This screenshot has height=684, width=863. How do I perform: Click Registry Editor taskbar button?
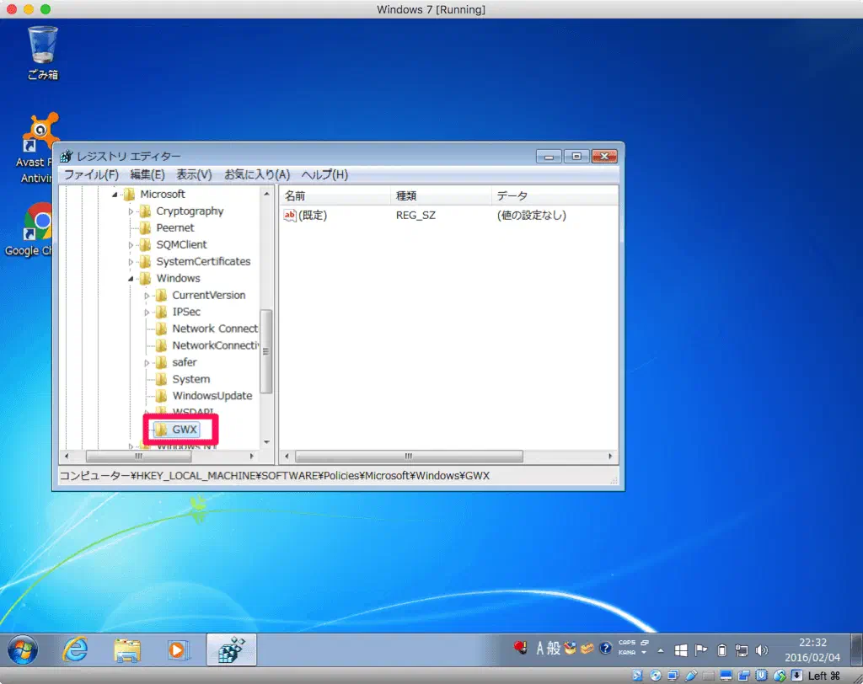point(231,649)
